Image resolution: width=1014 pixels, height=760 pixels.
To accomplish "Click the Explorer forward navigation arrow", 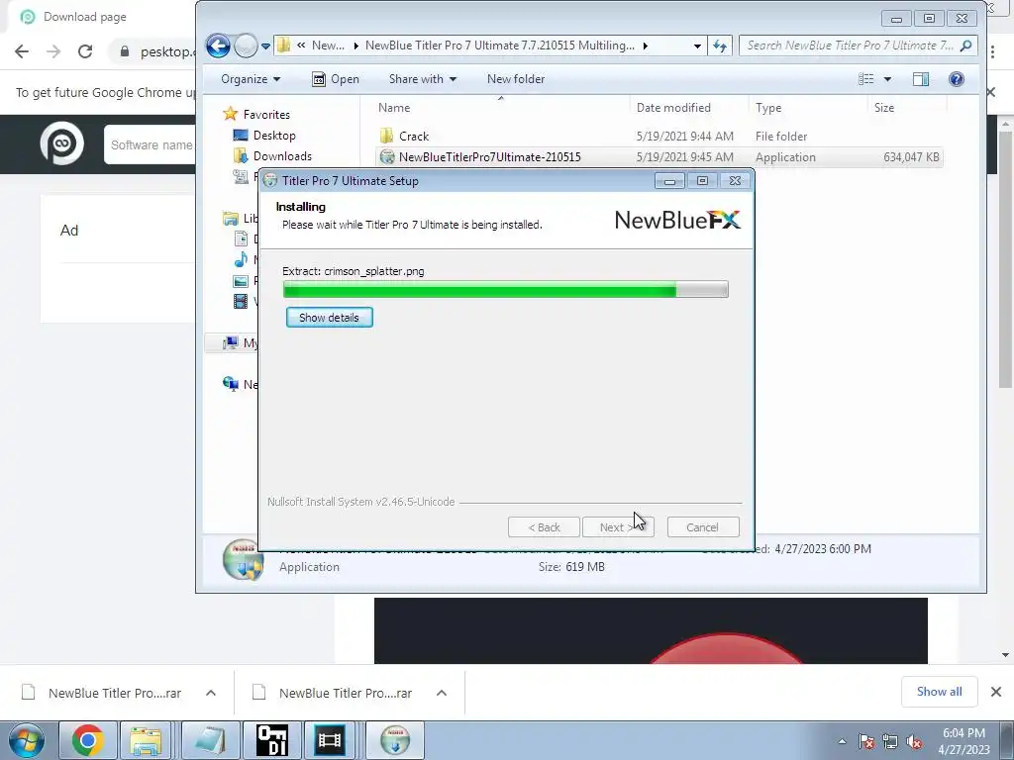I will [x=246, y=46].
